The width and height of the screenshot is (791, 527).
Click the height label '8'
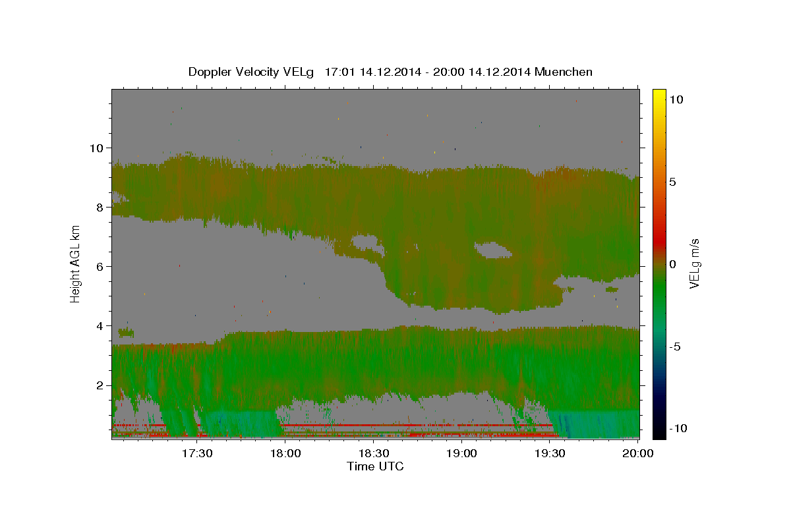pos(100,208)
